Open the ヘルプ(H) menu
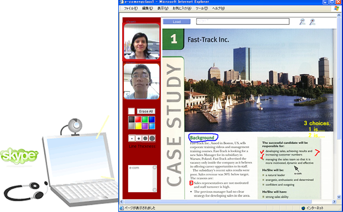Image resolution: width=343 pixels, height=212 pixels. tap(218, 8)
